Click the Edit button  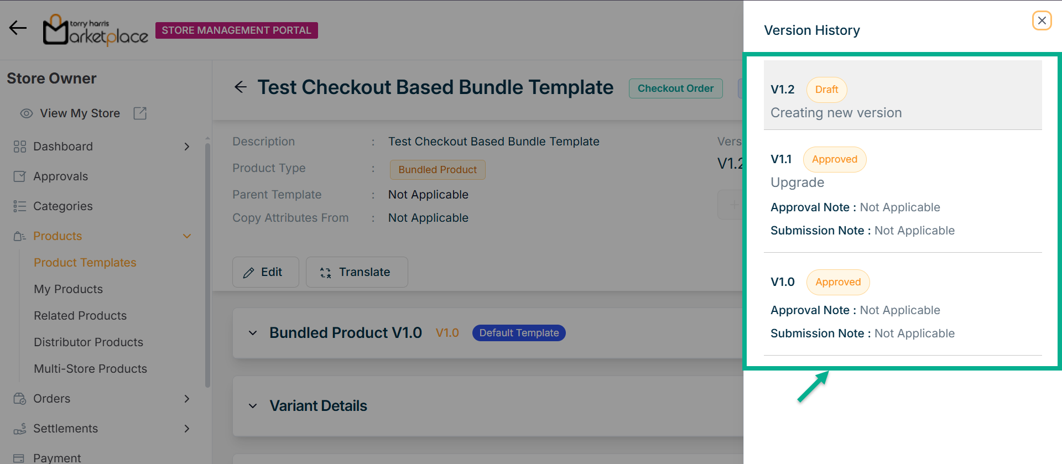pyautogui.click(x=265, y=272)
